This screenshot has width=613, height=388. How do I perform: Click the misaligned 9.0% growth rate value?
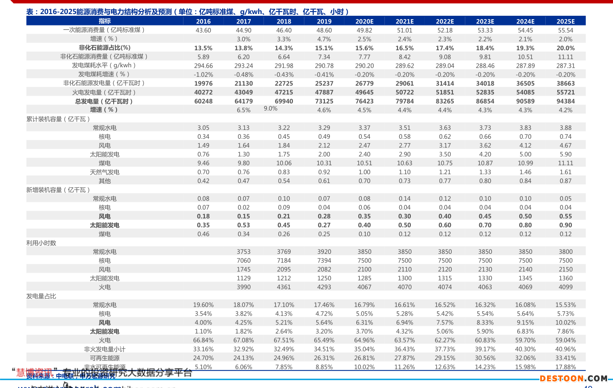tap(270, 109)
